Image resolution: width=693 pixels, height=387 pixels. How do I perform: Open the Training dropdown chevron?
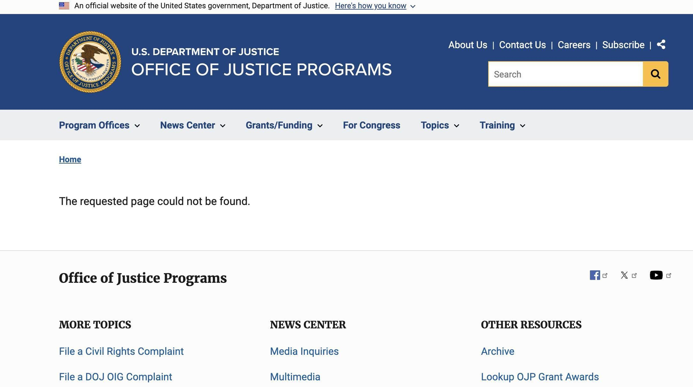pos(523,126)
